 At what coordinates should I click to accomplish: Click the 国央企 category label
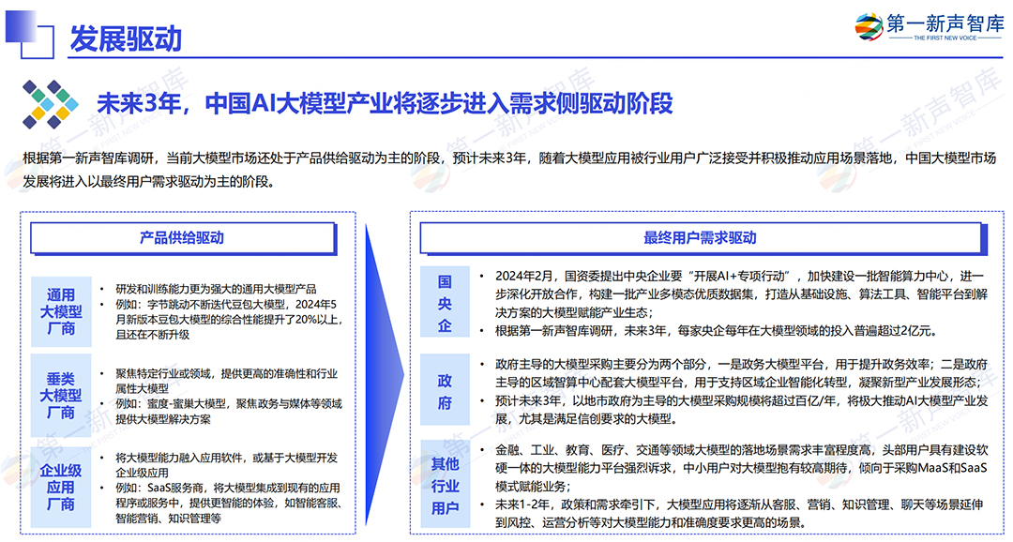(445, 303)
